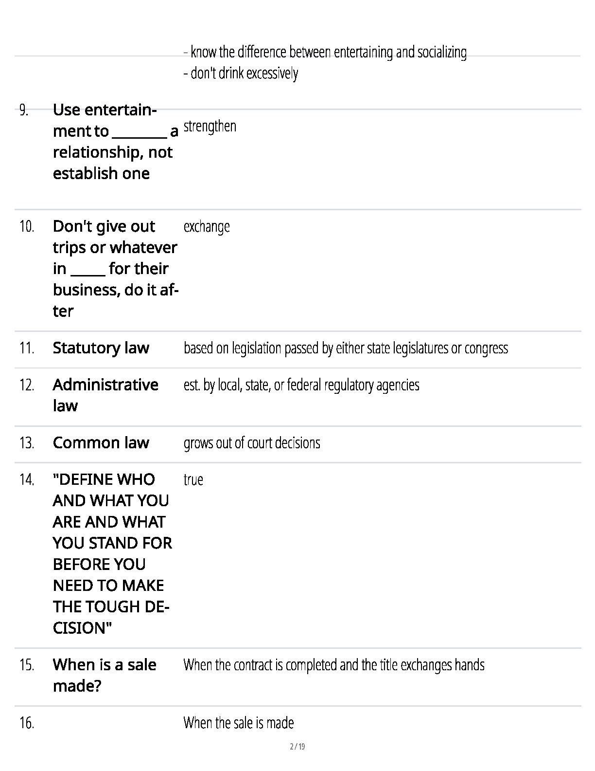
Task: Select the answer "true" in row 14
Action: (193, 480)
